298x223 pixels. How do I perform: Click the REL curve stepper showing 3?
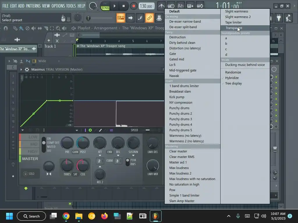coord(118,161)
